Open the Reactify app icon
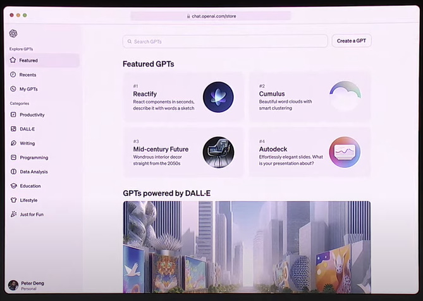This screenshot has height=301, width=423. click(218, 97)
